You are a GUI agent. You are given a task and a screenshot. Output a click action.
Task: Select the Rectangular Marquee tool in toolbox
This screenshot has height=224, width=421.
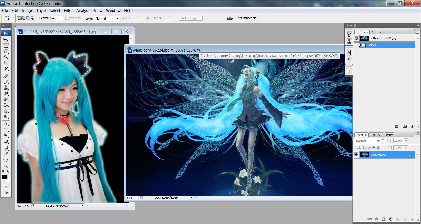(x=6, y=45)
